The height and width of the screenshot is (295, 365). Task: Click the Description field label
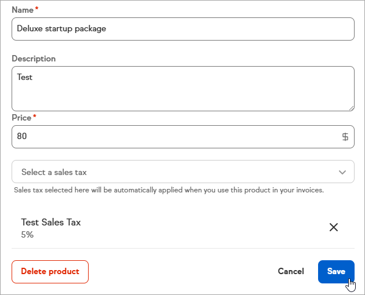click(34, 59)
